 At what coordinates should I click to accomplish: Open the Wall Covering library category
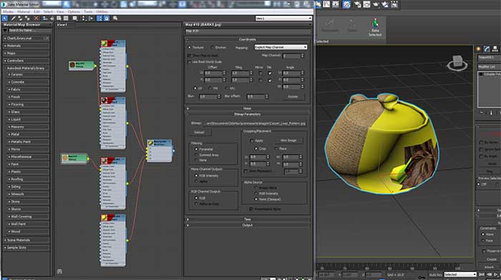coord(28,216)
